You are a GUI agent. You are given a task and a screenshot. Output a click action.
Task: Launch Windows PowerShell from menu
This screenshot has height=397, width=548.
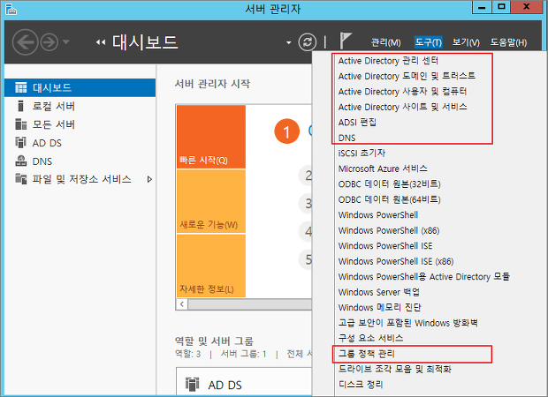click(378, 215)
